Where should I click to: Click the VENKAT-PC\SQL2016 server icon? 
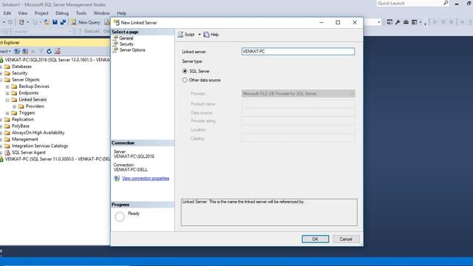point(1,60)
